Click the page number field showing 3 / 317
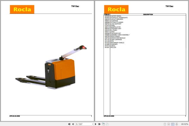The image size is (189, 126). [83, 124]
